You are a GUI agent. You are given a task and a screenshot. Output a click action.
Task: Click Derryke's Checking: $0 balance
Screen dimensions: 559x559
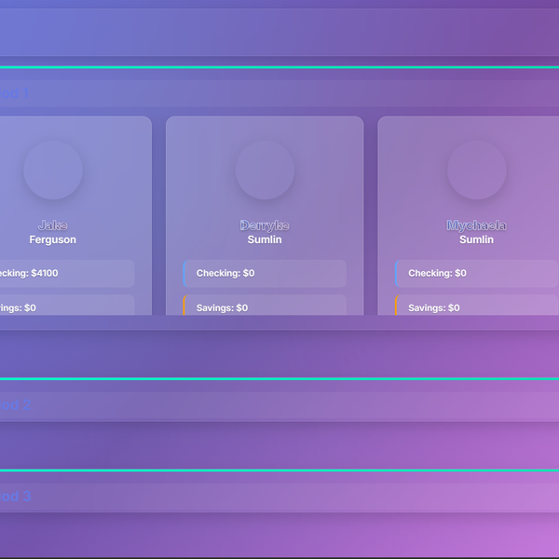click(265, 273)
